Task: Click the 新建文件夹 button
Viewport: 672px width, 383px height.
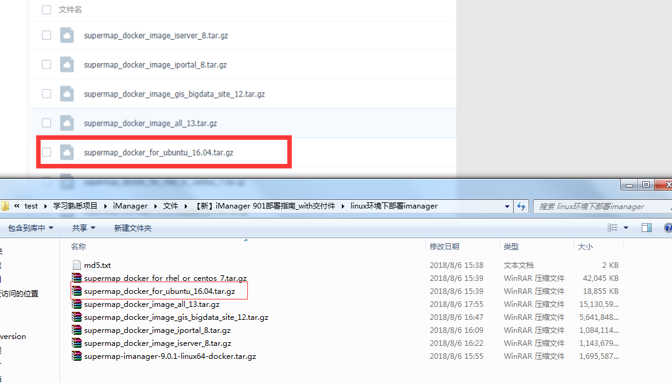Action: pos(133,228)
